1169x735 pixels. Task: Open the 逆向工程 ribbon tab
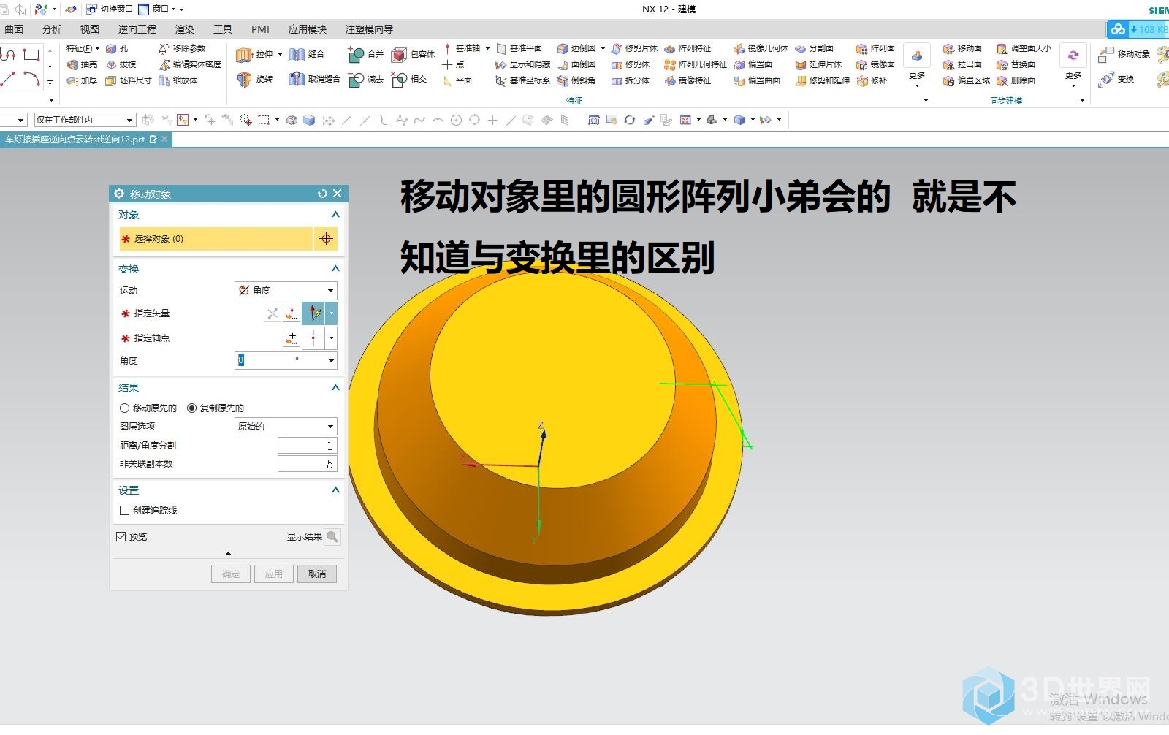tap(137, 29)
